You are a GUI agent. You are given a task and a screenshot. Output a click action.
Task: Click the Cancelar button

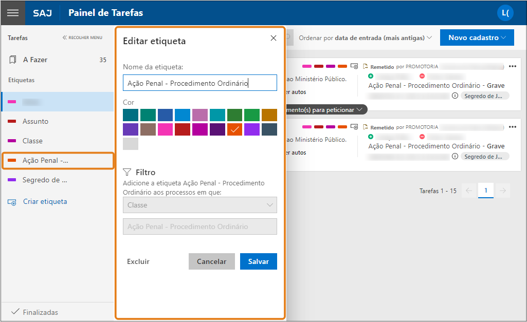(x=211, y=261)
